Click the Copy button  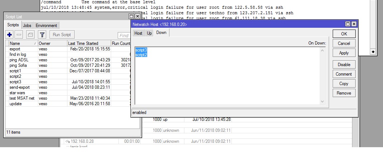pos(344,84)
